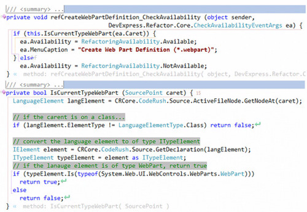The image size is (307, 212).
Task: Click the method icon beside refCreateWebPartDefinition_CheckAvailability declaration
Action: tap(4, 17)
